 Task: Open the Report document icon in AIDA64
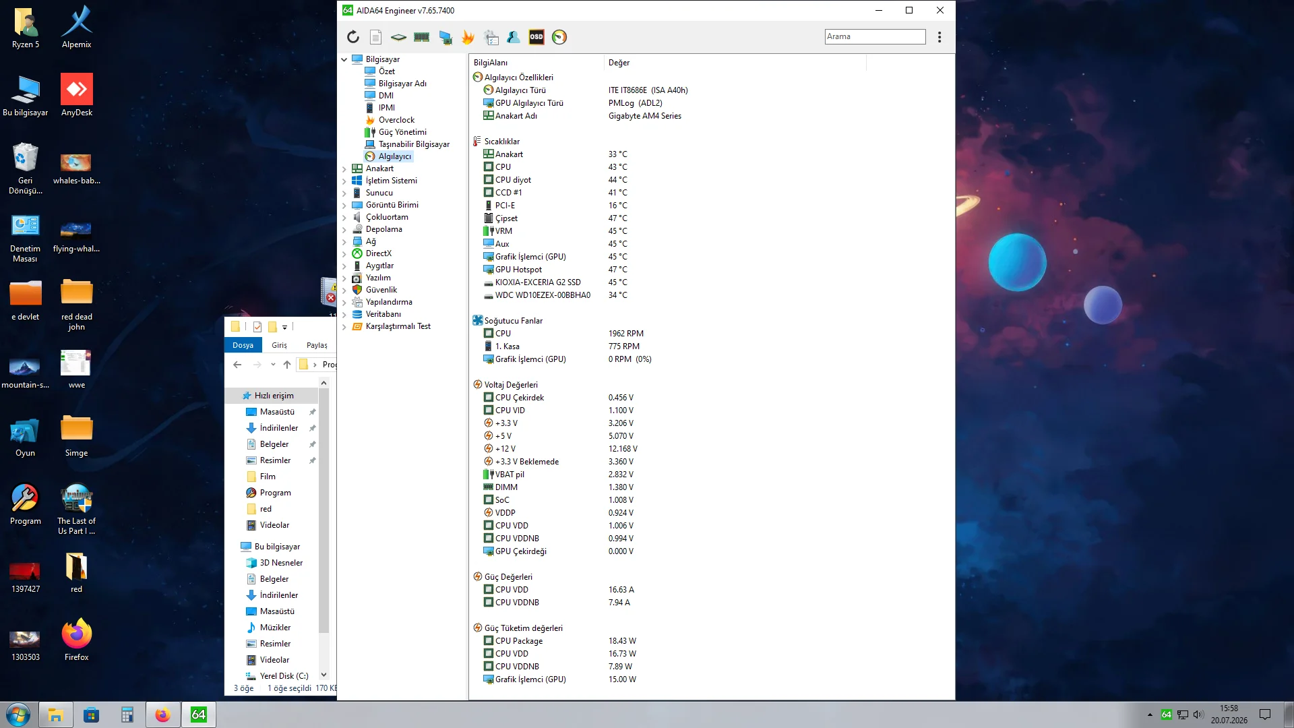pos(376,37)
